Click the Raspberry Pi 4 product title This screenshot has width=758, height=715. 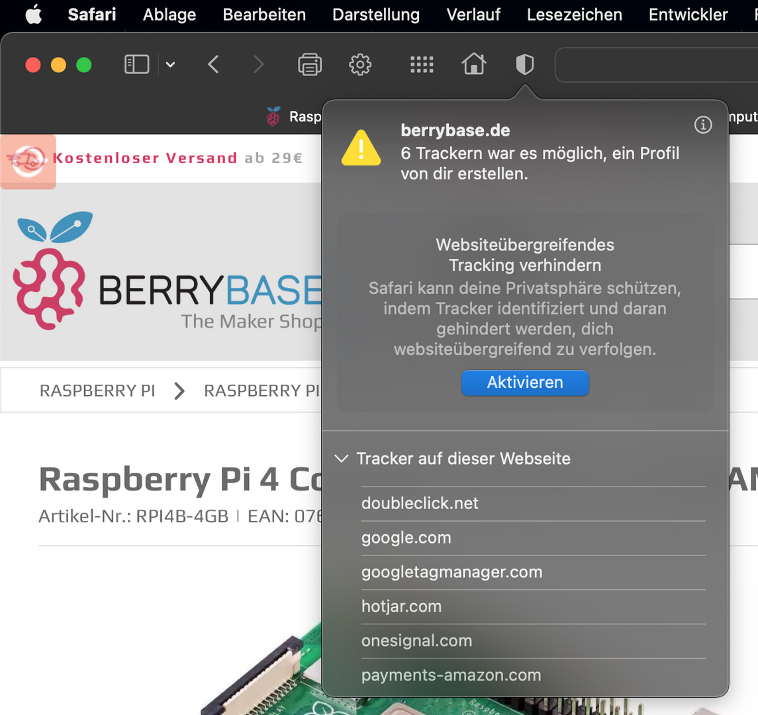[180, 479]
